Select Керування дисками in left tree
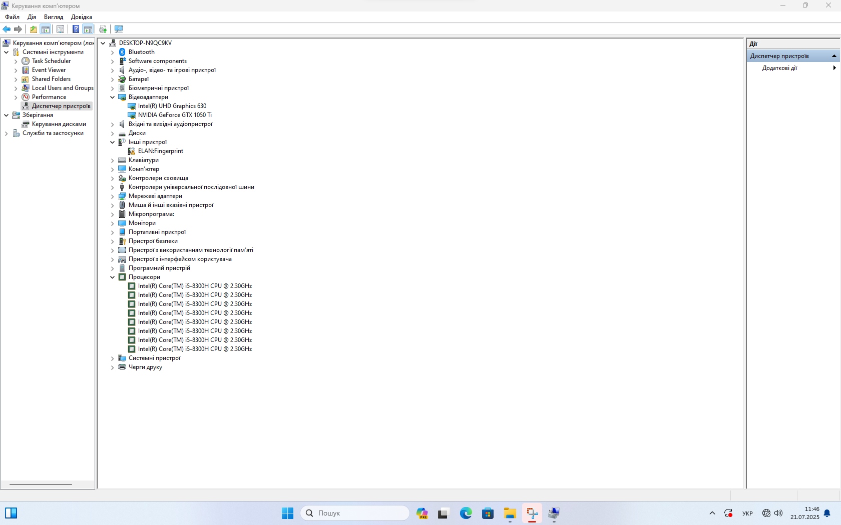The image size is (841, 525). click(x=59, y=124)
